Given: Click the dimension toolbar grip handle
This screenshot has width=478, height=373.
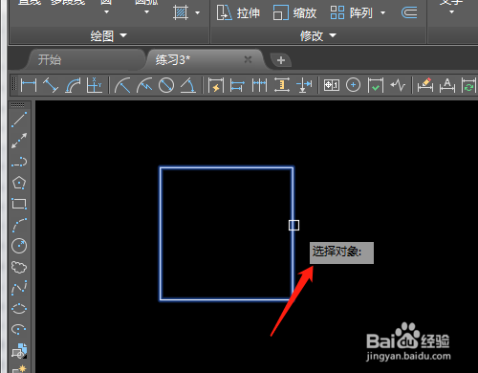Looking at the screenshot, I should click(14, 84).
